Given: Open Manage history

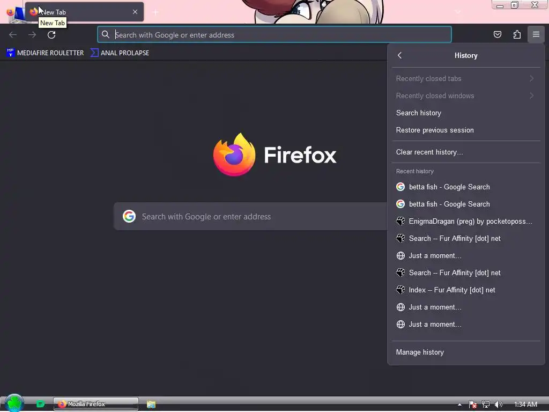Looking at the screenshot, I should click(466, 352).
